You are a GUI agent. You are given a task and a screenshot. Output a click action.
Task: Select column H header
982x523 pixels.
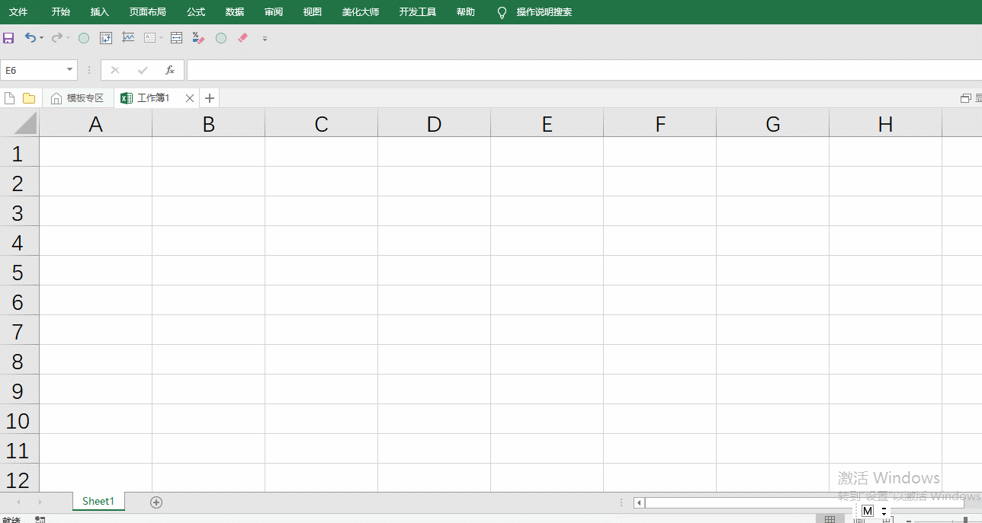click(x=886, y=123)
